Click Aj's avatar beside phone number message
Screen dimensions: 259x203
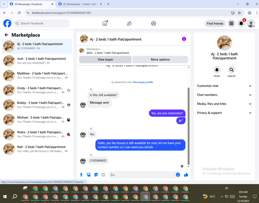(83, 161)
